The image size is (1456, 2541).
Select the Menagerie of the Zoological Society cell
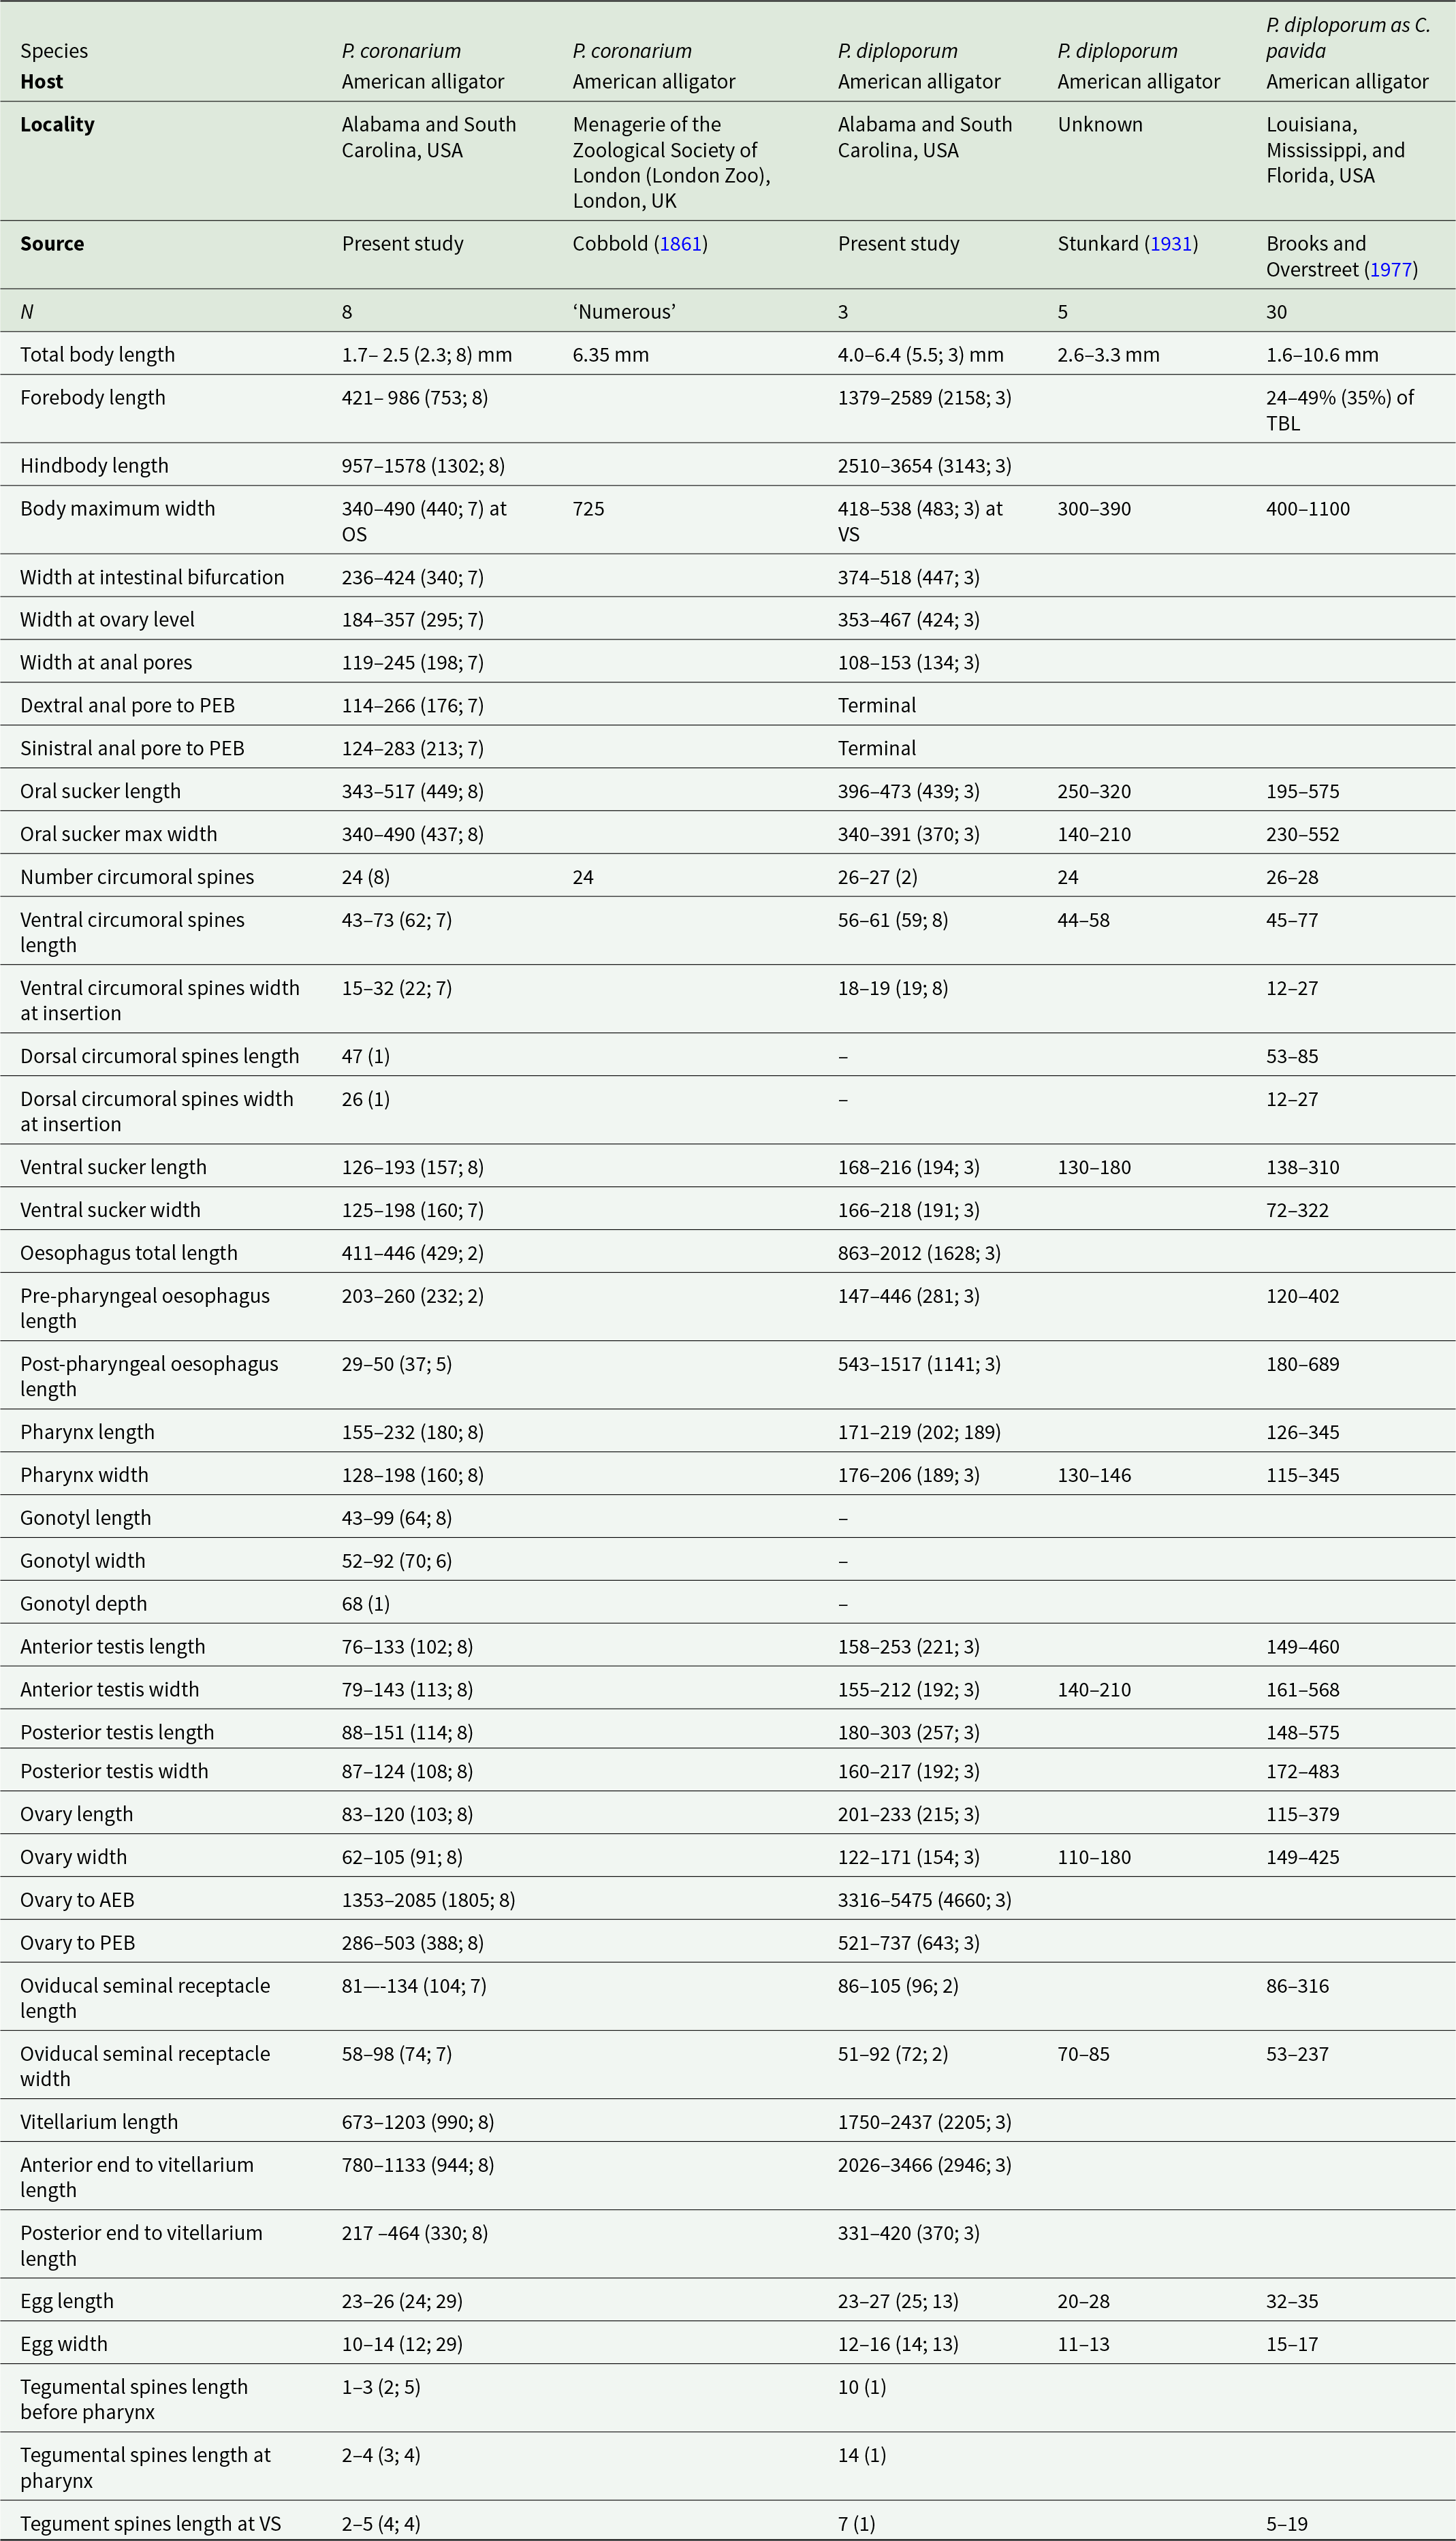[x=671, y=162]
